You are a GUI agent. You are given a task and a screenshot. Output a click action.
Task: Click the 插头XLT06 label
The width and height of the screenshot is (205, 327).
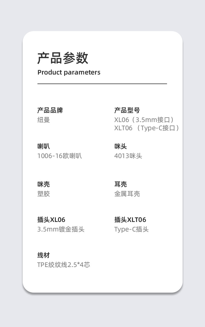[x=130, y=220]
